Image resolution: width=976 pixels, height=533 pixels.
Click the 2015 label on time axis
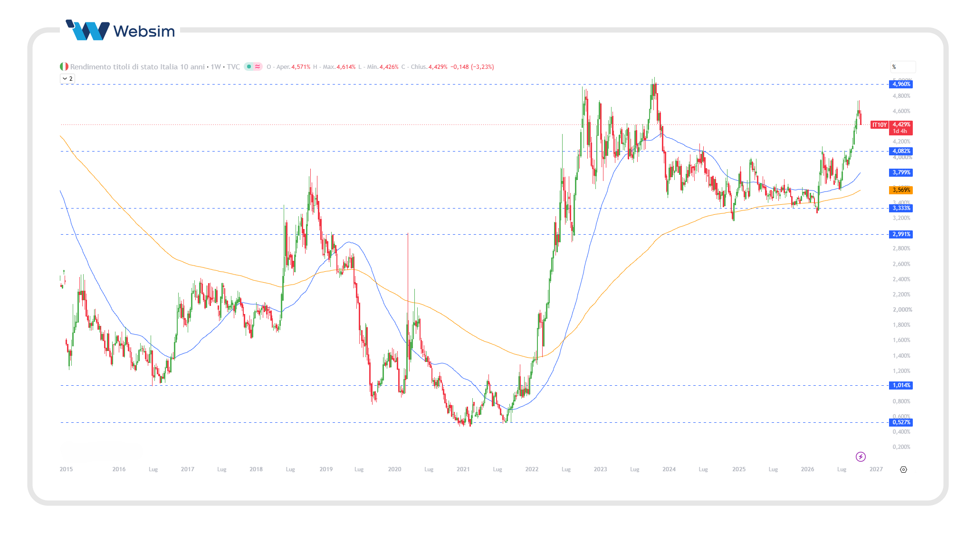click(x=66, y=469)
